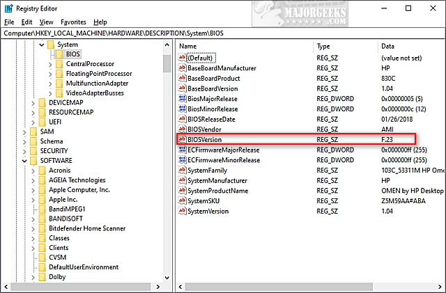Viewport: 446px width, 293px height.
Task: Click the values pane scroll right arrow
Action: 440,287
